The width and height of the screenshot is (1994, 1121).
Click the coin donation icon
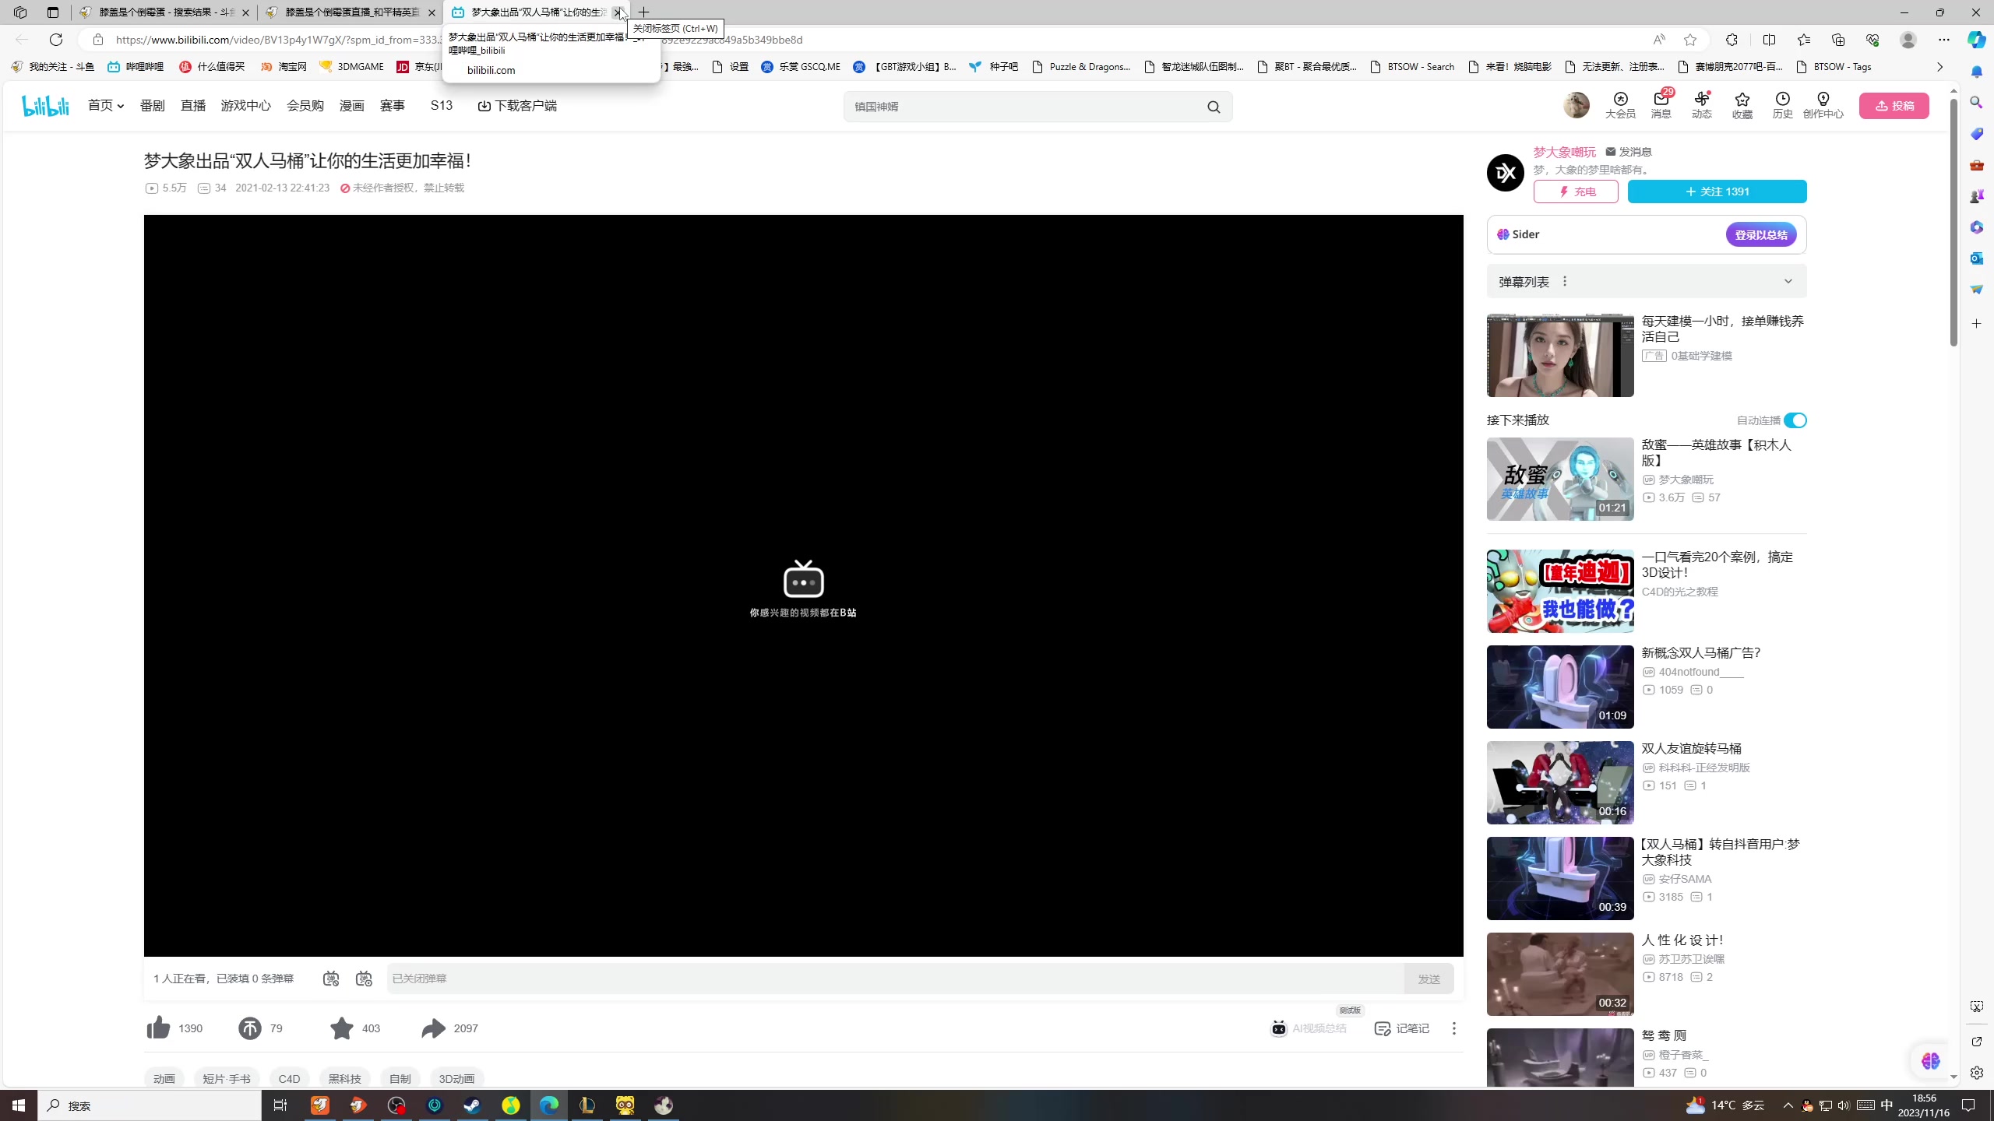[249, 1028]
